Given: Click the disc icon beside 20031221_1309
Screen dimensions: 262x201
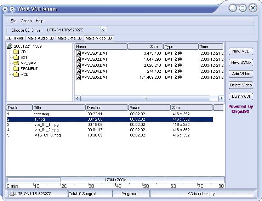Looking at the screenshot, I should point(10,46).
